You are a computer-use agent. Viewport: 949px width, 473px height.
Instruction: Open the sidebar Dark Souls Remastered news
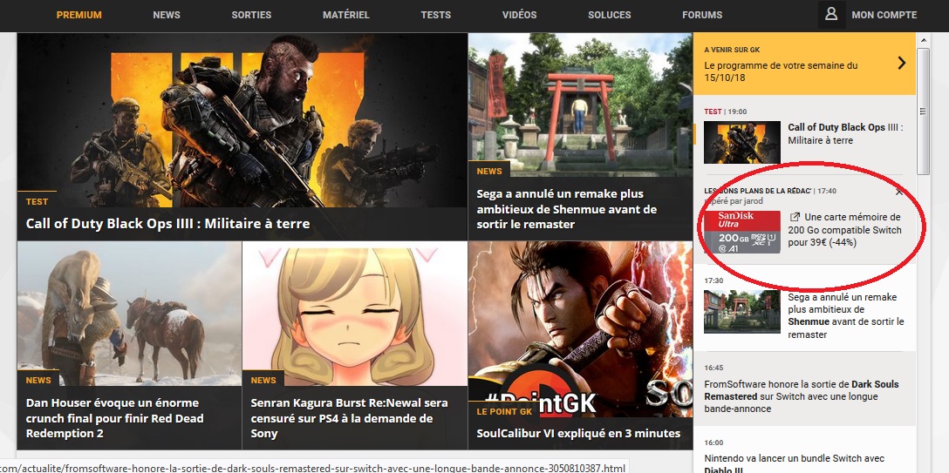click(802, 396)
